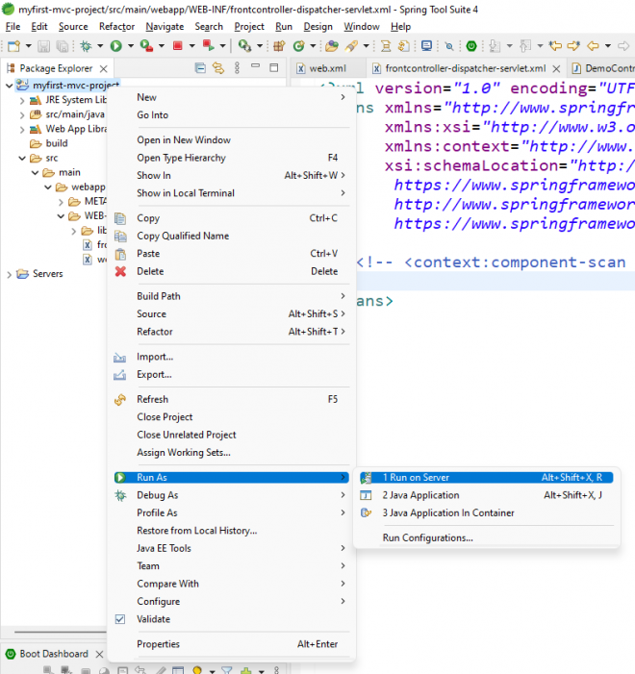The width and height of the screenshot is (635, 674).
Task: Expand the JRE System Library node
Action: click(x=22, y=101)
